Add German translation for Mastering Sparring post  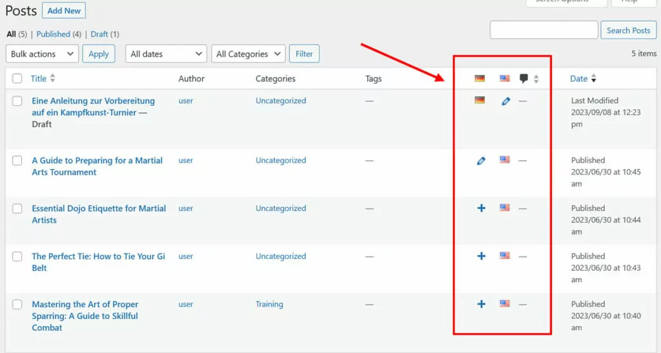[x=481, y=304]
